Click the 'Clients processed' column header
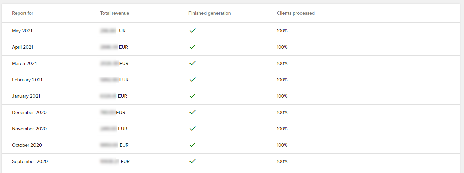 (x=295, y=13)
